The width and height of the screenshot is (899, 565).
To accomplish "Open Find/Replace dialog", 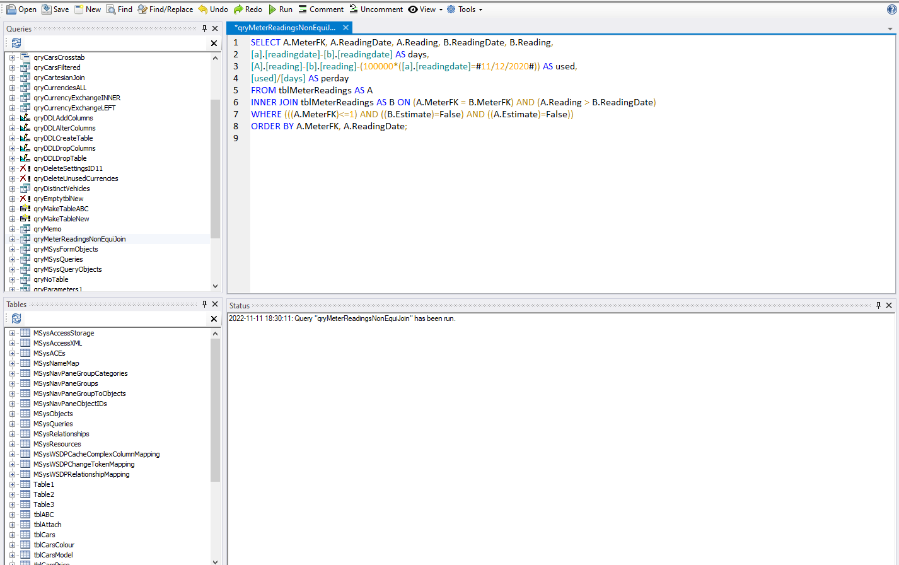I will 165,9.
